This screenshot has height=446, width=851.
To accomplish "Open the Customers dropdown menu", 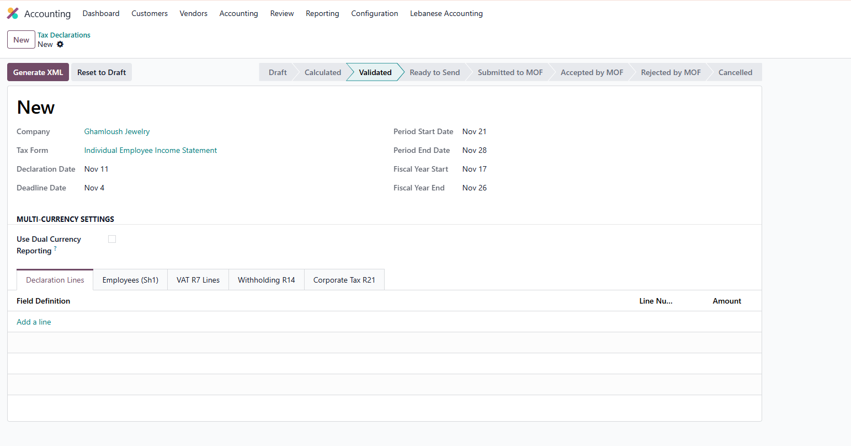I will point(149,13).
